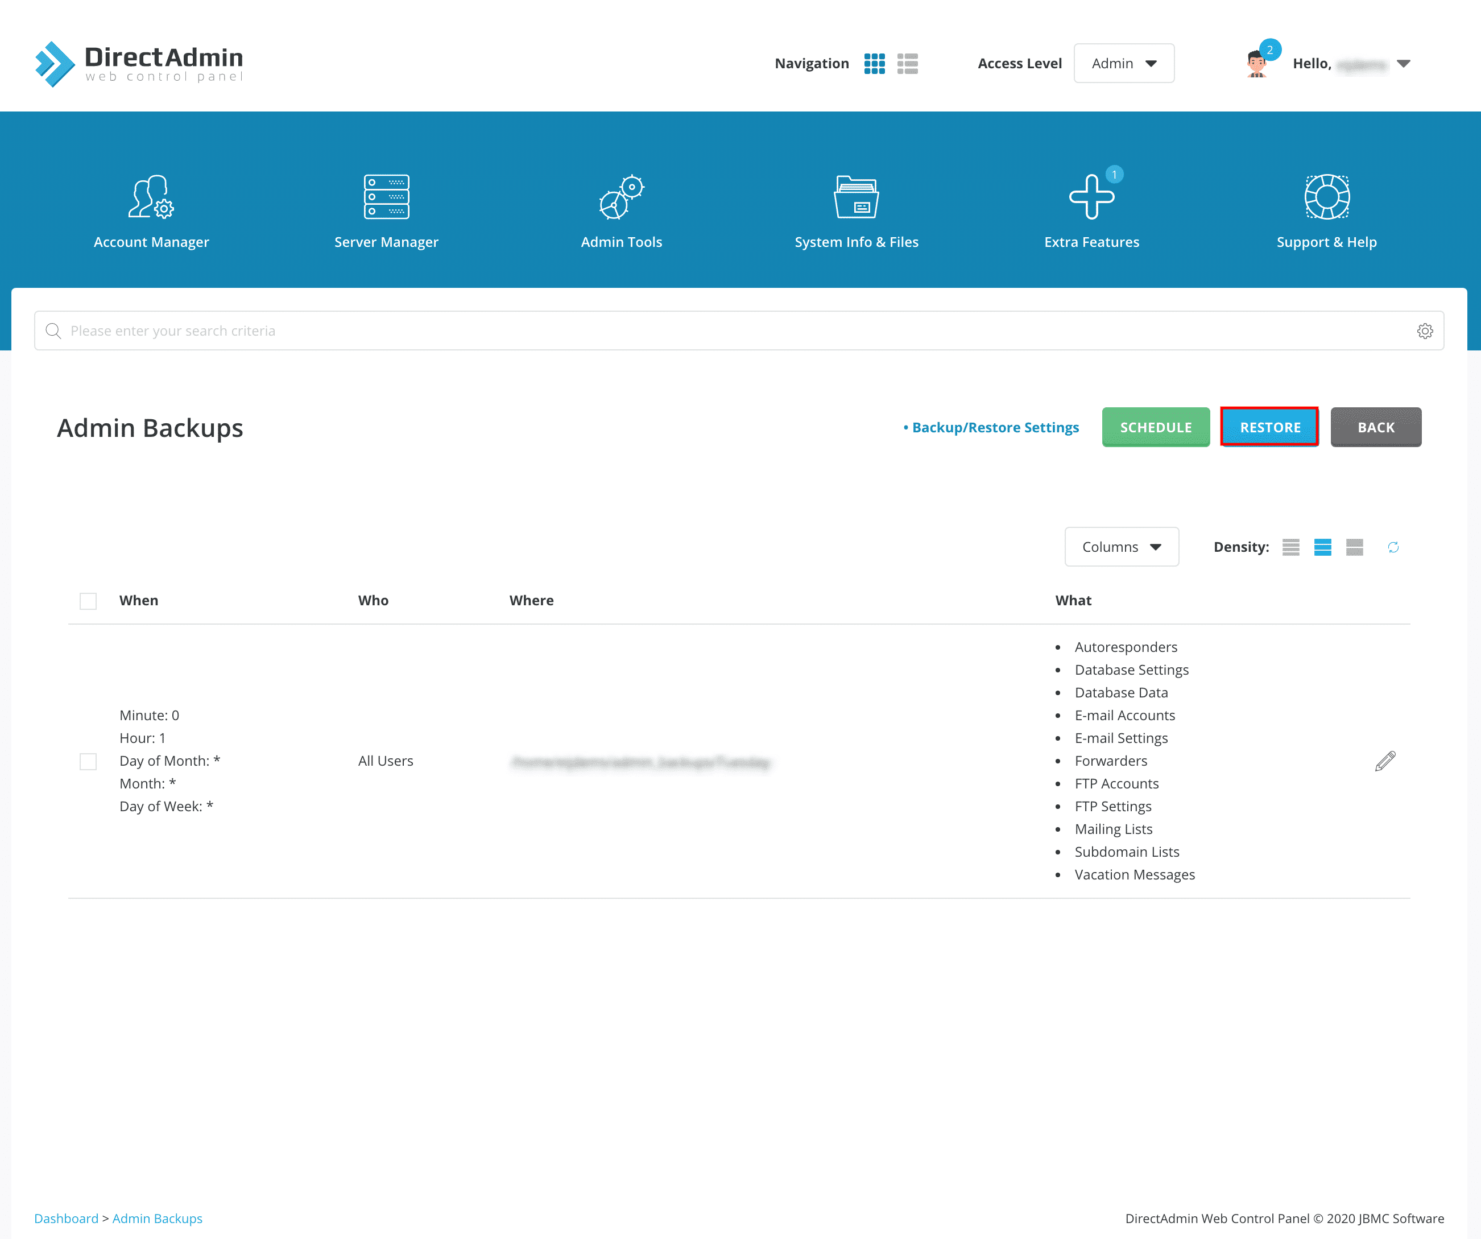Sort by the What column header
Screen dimensions: 1481x1239
pyautogui.click(x=1073, y=601)
